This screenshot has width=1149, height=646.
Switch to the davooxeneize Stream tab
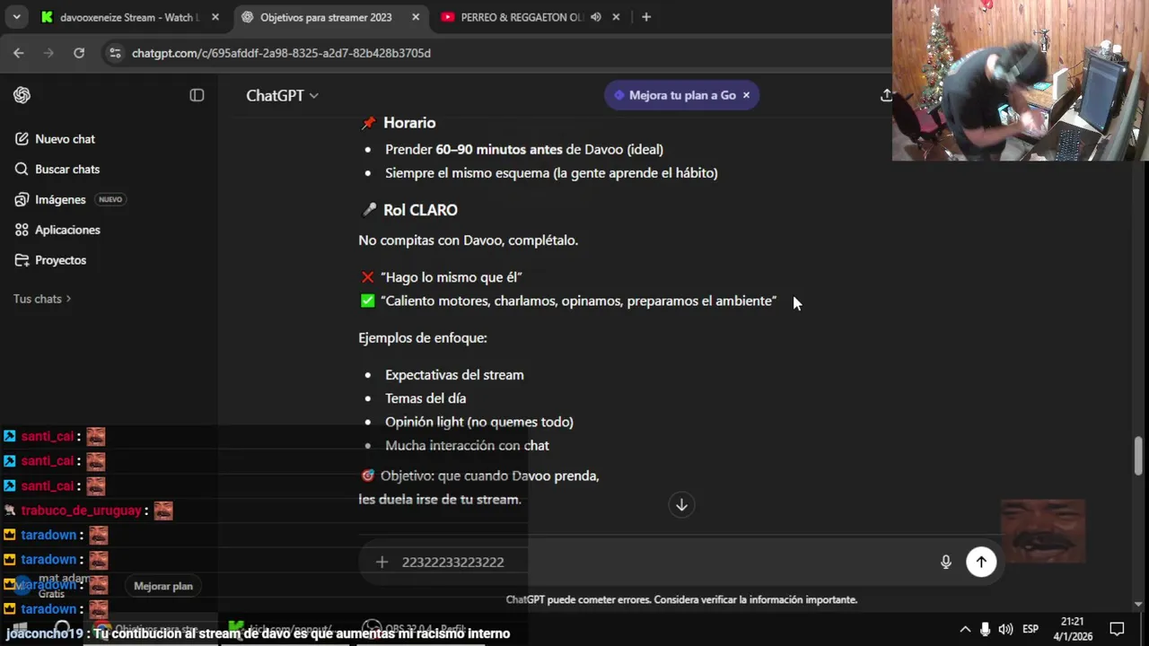[x=131, y=17]
